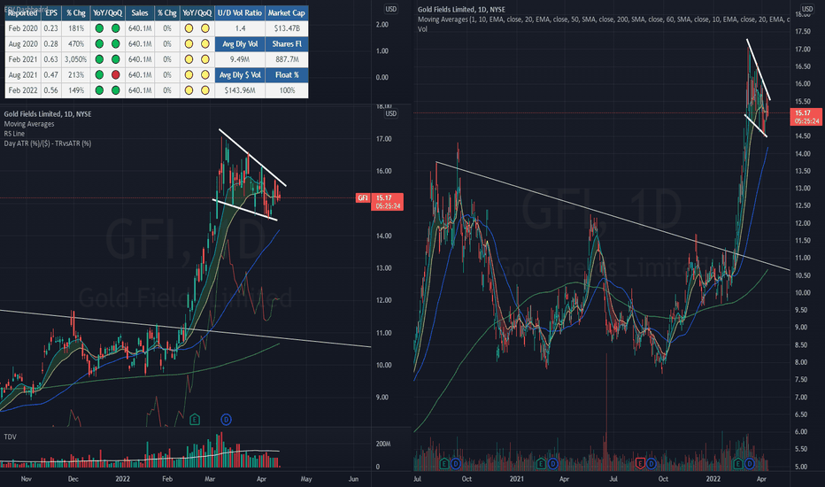Click the red earnings E marker on right chart

(x=640, y=464)
